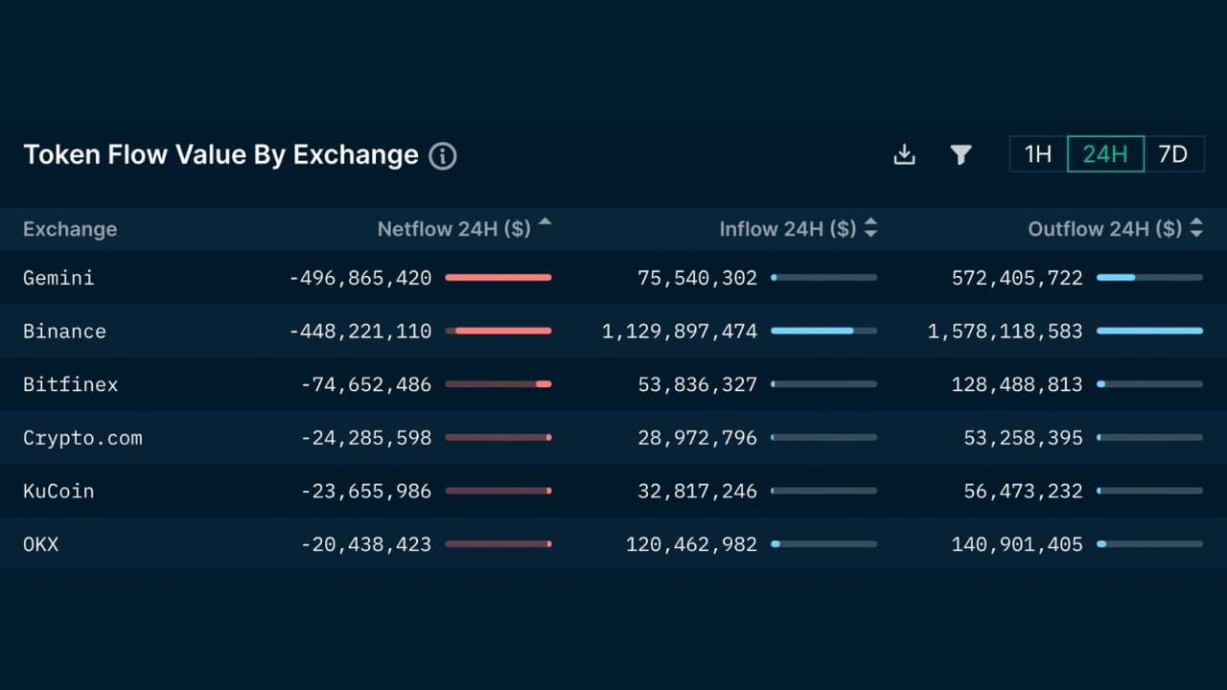Open the Gemini exchange row
Viewport: 1227px width, 690px height.
point(58,278)
